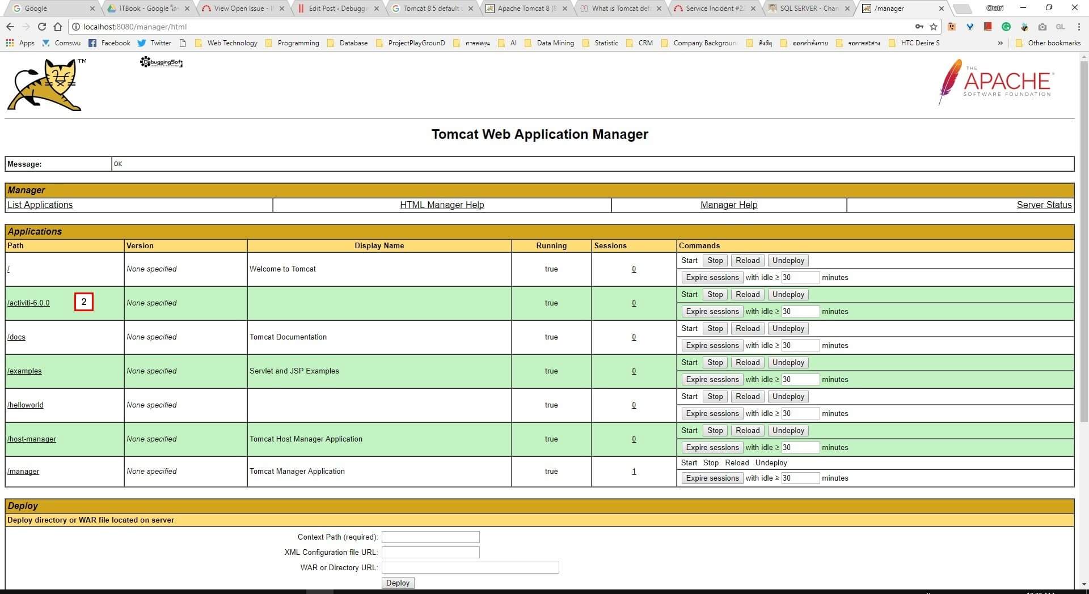The image size is (1089, 594).
Task: Open the red book extension icon
Action: coord(988,26)
